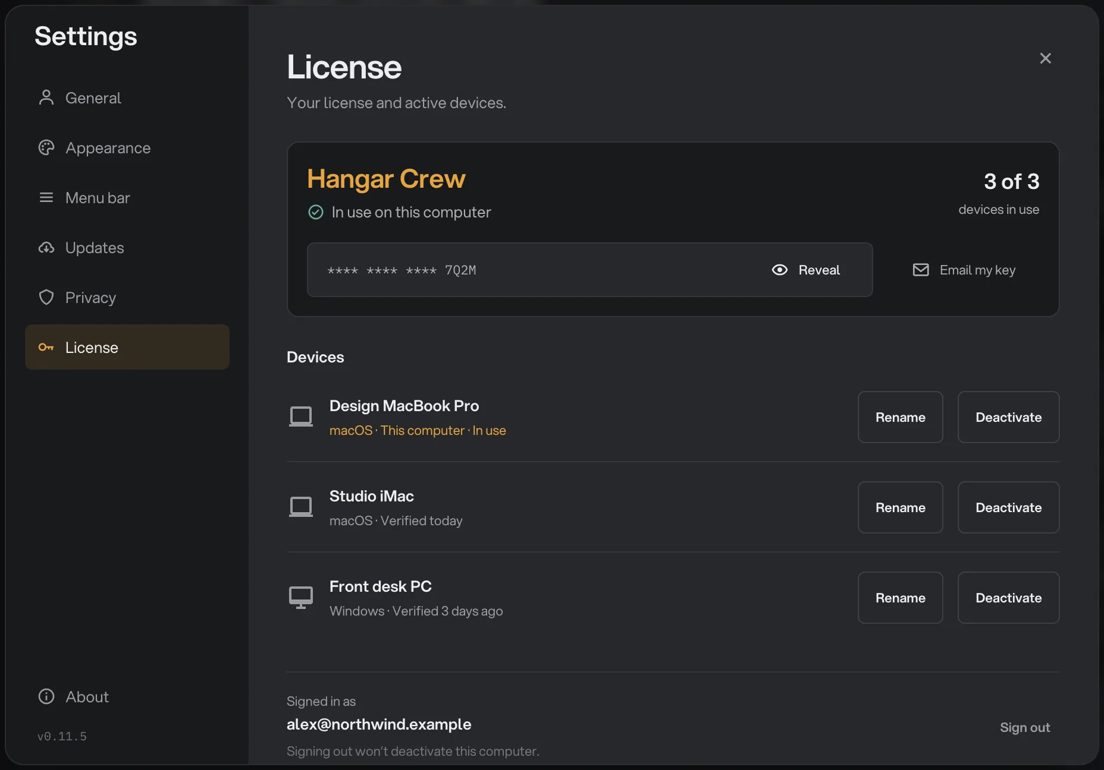This screenshot has width=1104, height=770.
Task: Go to the Menu bar settings
Action: click(x=127, y=198)
